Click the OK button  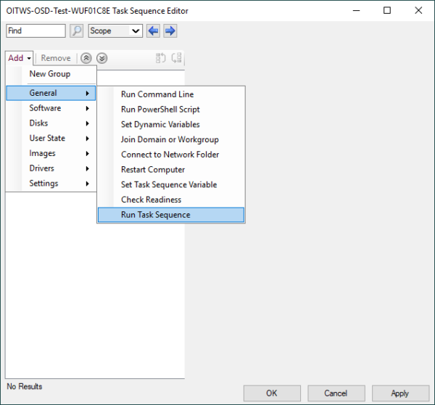(x=272, y=393)
